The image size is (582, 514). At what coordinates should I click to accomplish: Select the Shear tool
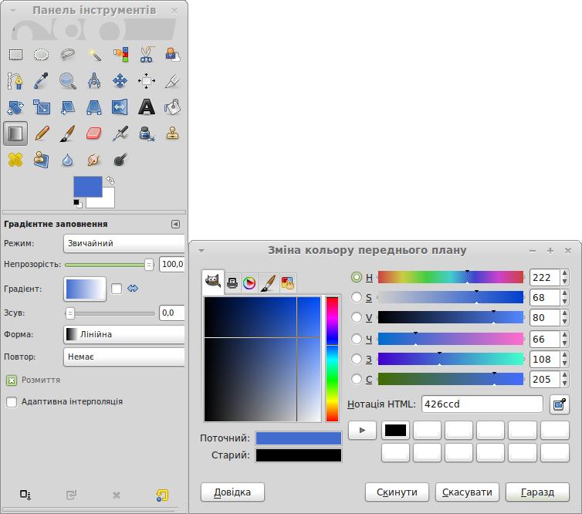[68, 107]
